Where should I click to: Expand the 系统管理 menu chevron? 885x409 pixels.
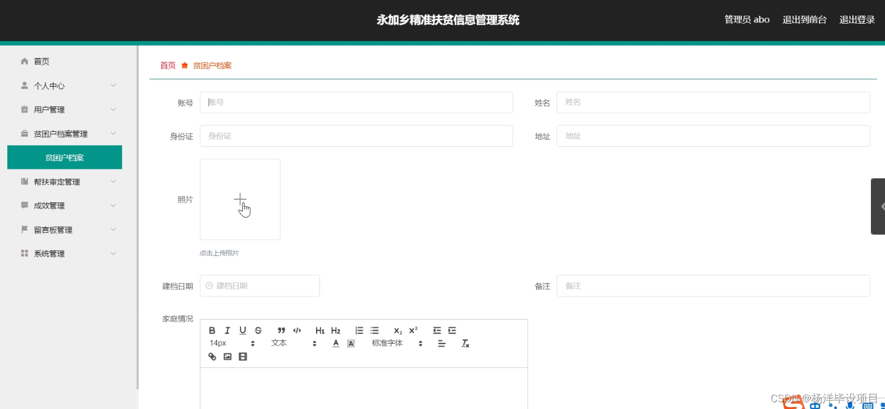(x=113, y=254)
